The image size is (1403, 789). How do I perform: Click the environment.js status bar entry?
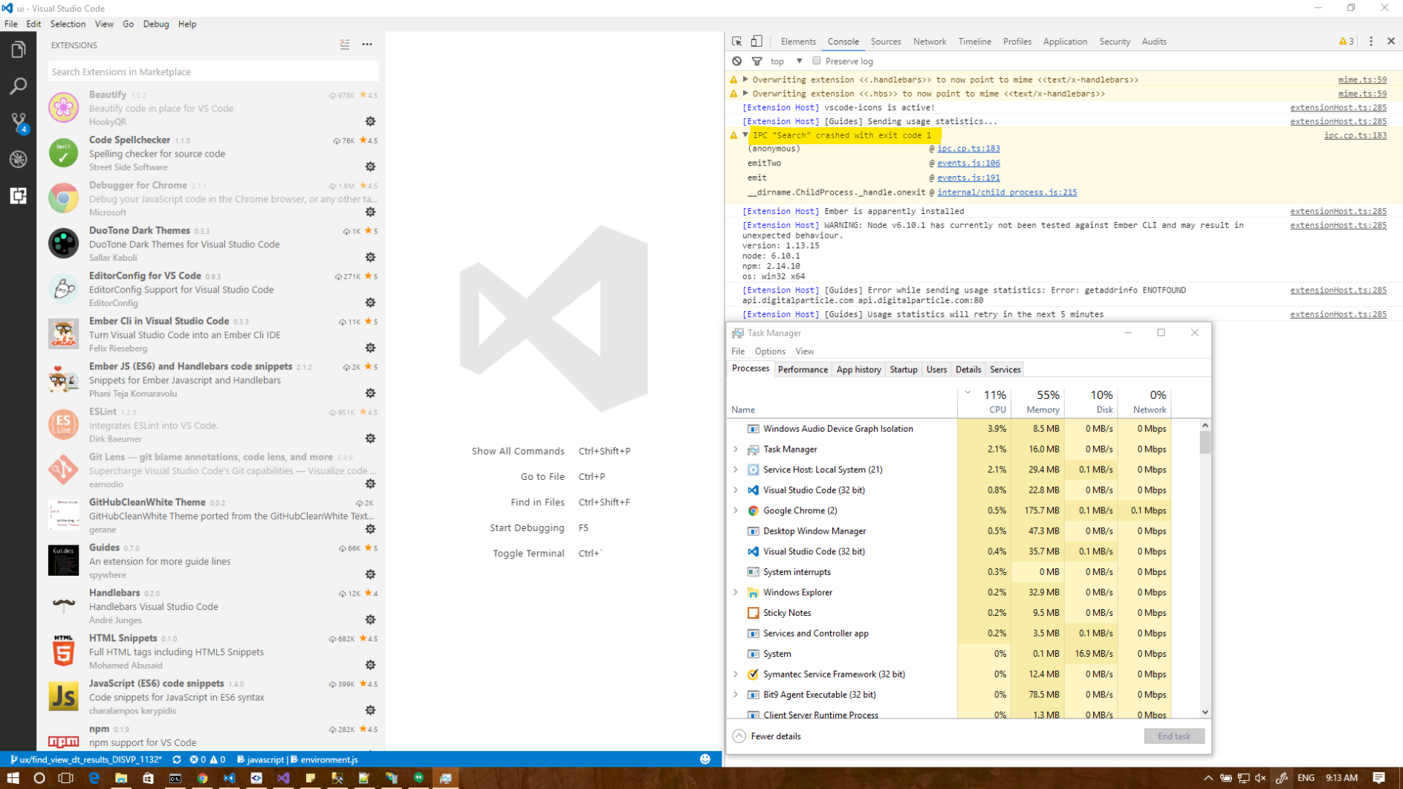pyautogui.click(x=325, y=759)
